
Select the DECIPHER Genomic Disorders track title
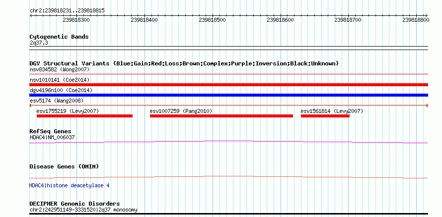pos(74,204)
